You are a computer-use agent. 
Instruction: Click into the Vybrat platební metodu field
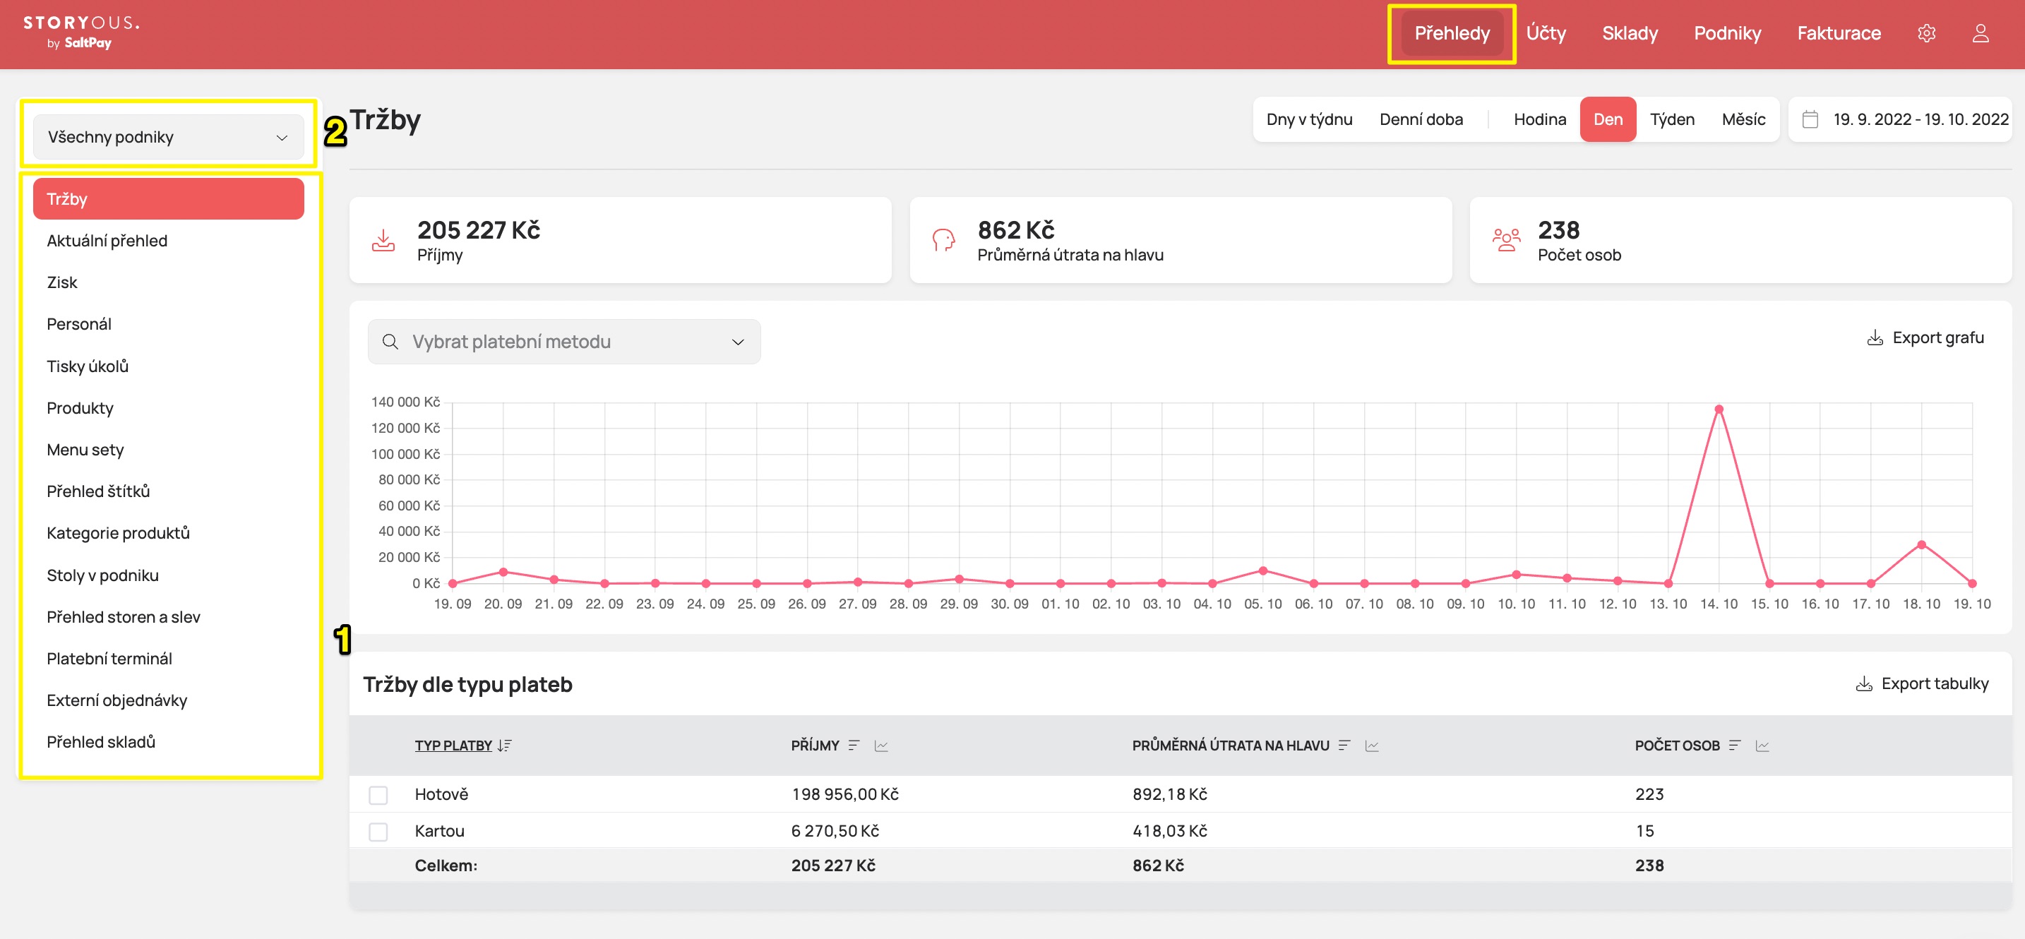point(563,342)
